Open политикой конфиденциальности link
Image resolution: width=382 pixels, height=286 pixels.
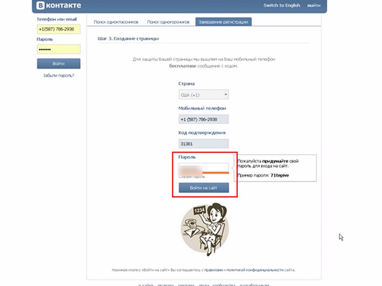(255, 270)
